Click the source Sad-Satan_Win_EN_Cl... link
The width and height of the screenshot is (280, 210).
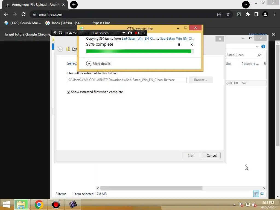click(139, 38)
